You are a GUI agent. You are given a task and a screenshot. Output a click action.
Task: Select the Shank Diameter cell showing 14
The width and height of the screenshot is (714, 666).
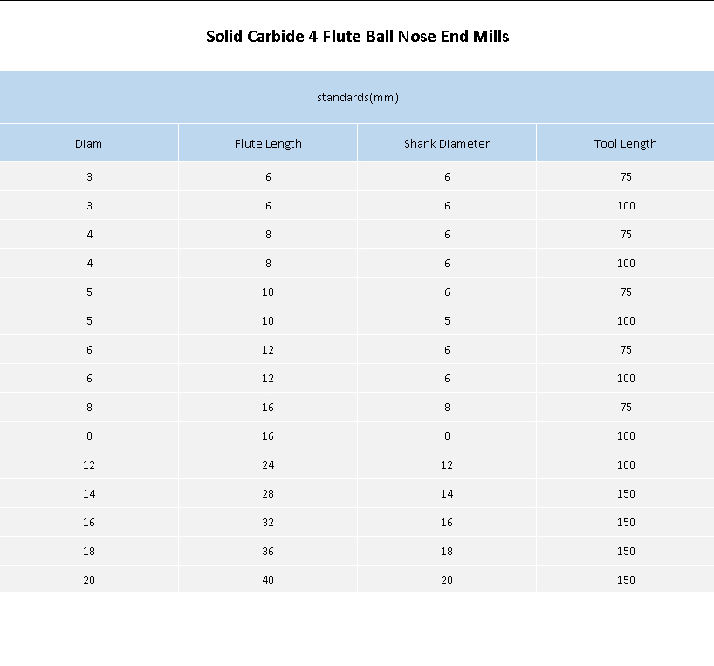point(447,493)
